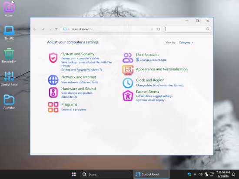239x179 pixels.
Task: Go up one level with up arrow
Action: tap(56, 29)
